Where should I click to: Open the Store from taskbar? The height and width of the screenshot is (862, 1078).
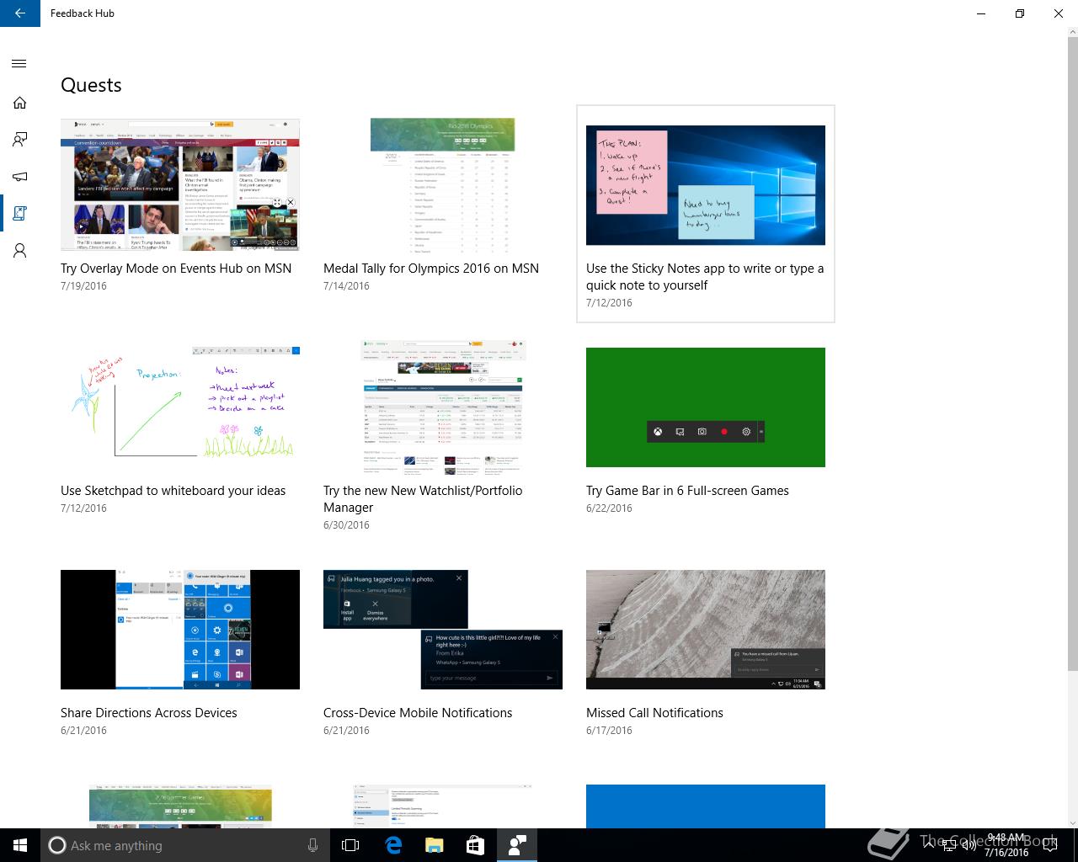pyautogui.click(x=475, y=845)
